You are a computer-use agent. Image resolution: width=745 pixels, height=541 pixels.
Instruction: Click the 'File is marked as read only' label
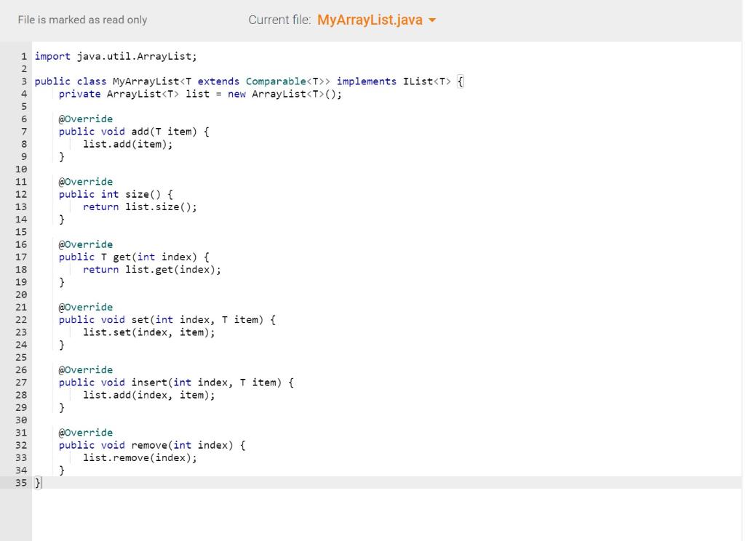click(x=82, y=20)
